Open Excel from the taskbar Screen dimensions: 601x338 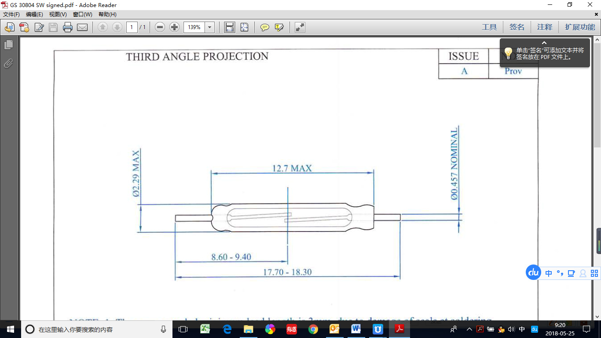205,329
